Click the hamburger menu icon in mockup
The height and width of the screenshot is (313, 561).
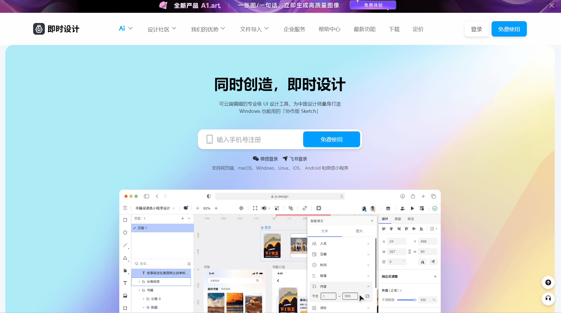point(125,208)
